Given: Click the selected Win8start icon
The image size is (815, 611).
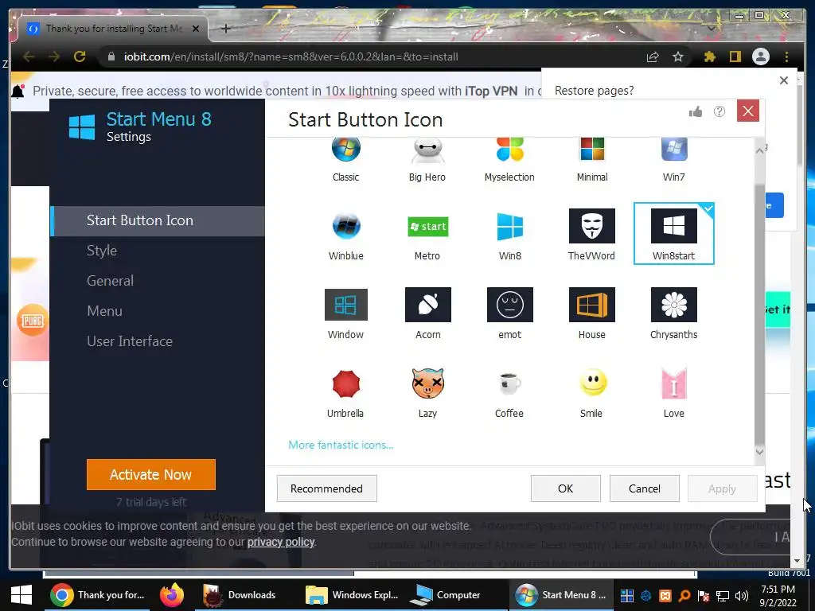Looking at the screenshot, I should click(673, 234).
